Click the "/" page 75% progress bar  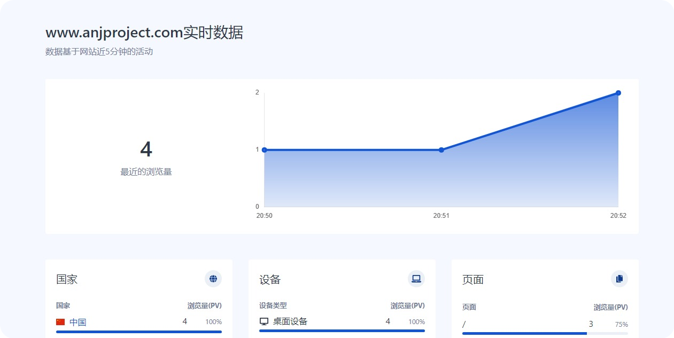pyautogui.click(x=545, y=334)
